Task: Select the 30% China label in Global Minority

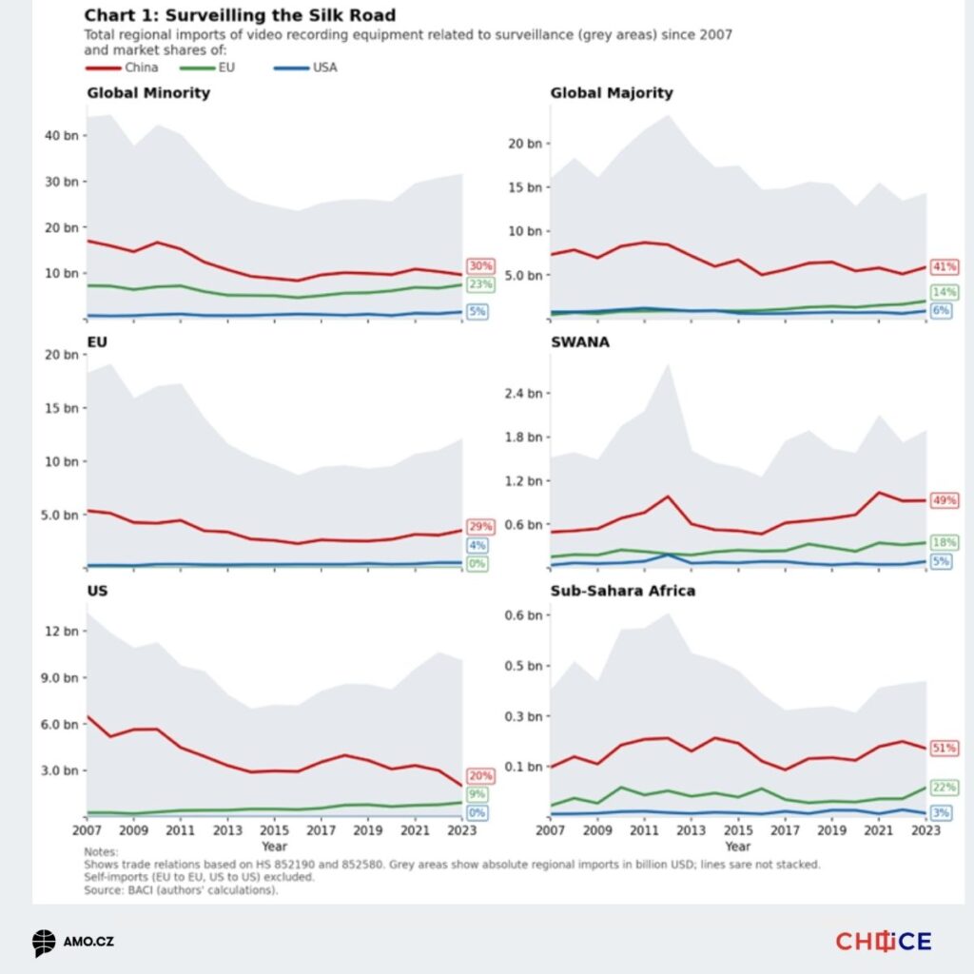Action: click(x=480, y=266)
